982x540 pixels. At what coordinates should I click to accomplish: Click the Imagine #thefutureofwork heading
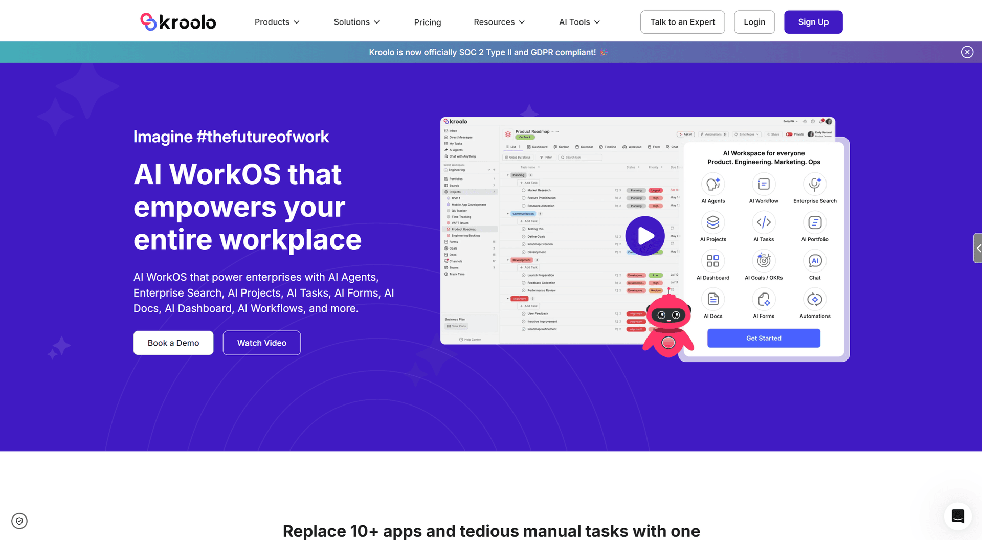231,137
